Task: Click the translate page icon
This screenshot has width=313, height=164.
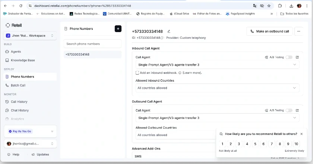Action: pos(255,6)
